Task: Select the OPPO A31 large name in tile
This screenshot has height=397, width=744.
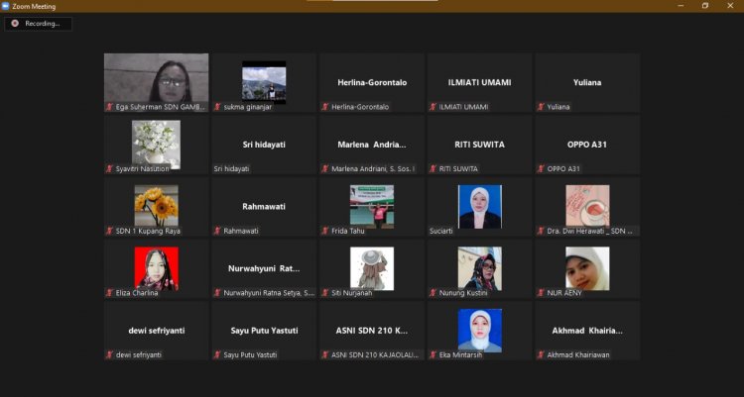Action: [x=587, y=145]
